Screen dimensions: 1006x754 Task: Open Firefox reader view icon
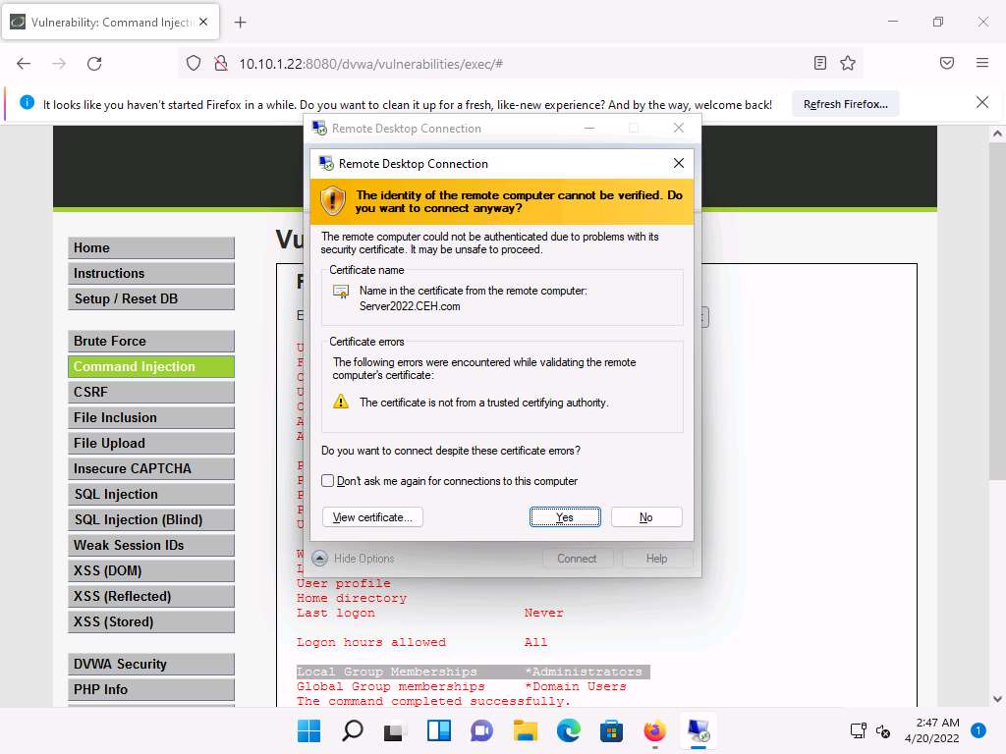[x=820, y=64]
